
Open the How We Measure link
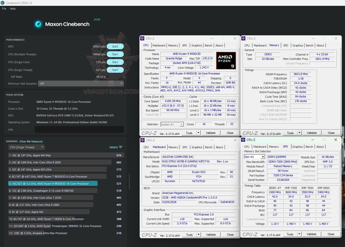[x=31, y=141]
